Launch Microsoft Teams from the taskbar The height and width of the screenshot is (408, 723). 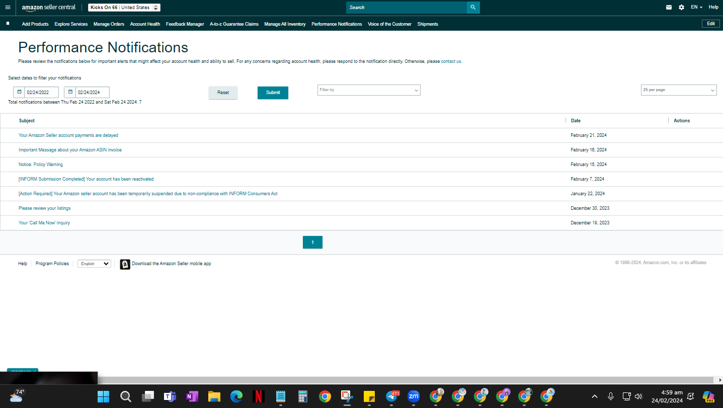pyautogui.click(x=170, y=396)
